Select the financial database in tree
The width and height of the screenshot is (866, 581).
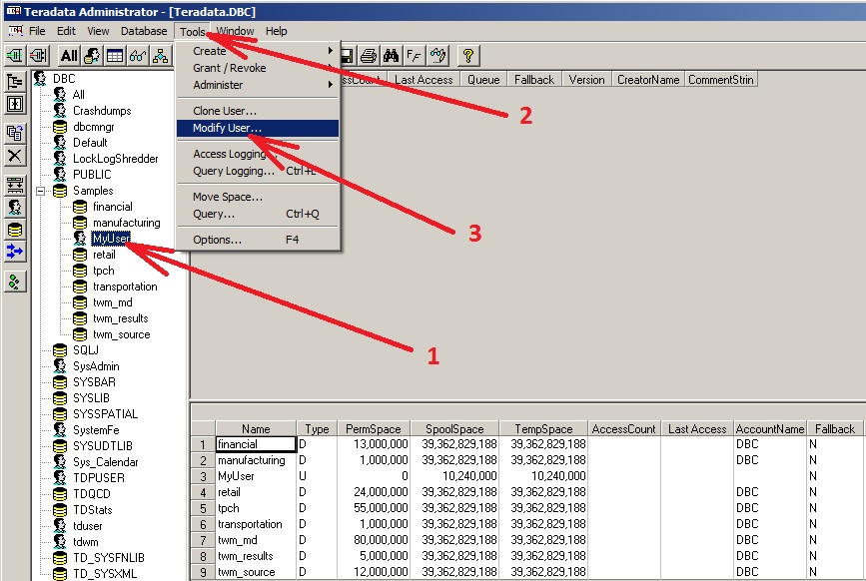[x=113, y=207]
